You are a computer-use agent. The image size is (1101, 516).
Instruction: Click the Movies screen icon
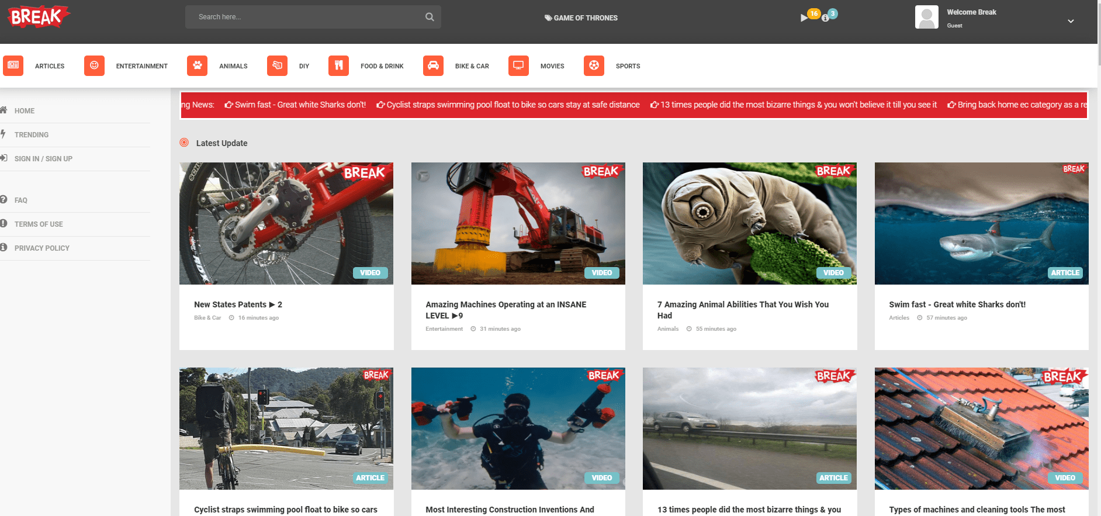pyautogui.click(x=518, y=65)
